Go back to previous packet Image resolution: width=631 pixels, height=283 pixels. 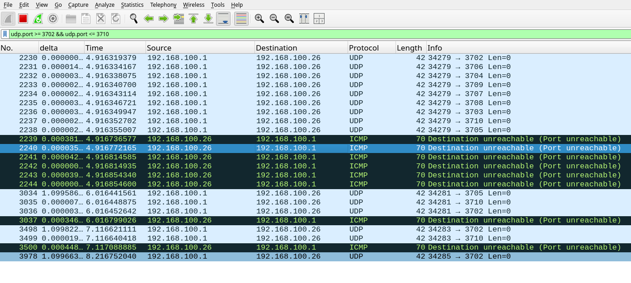click(x=149, y=19)
